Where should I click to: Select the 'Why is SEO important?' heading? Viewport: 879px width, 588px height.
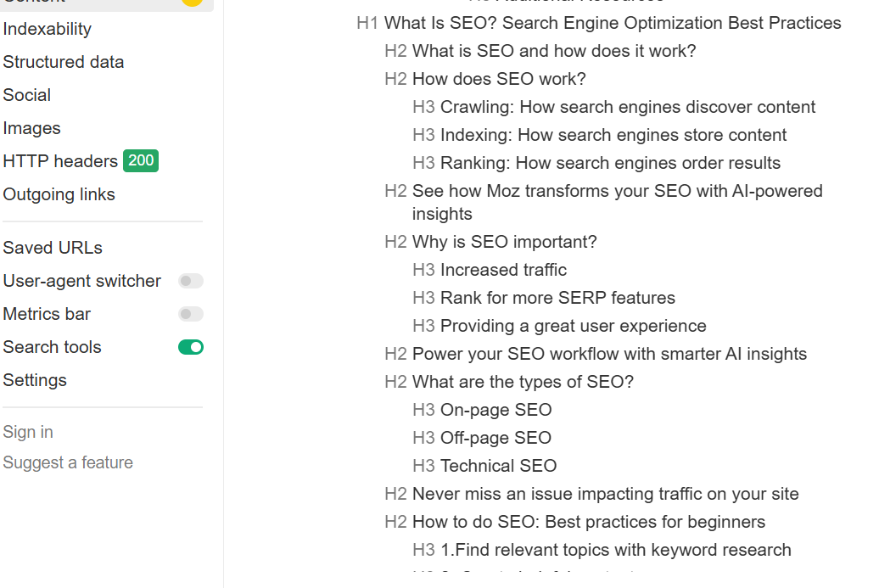tap(505, 242)
